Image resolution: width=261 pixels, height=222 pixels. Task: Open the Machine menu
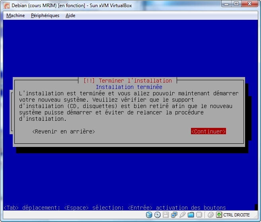click(16, 15)
